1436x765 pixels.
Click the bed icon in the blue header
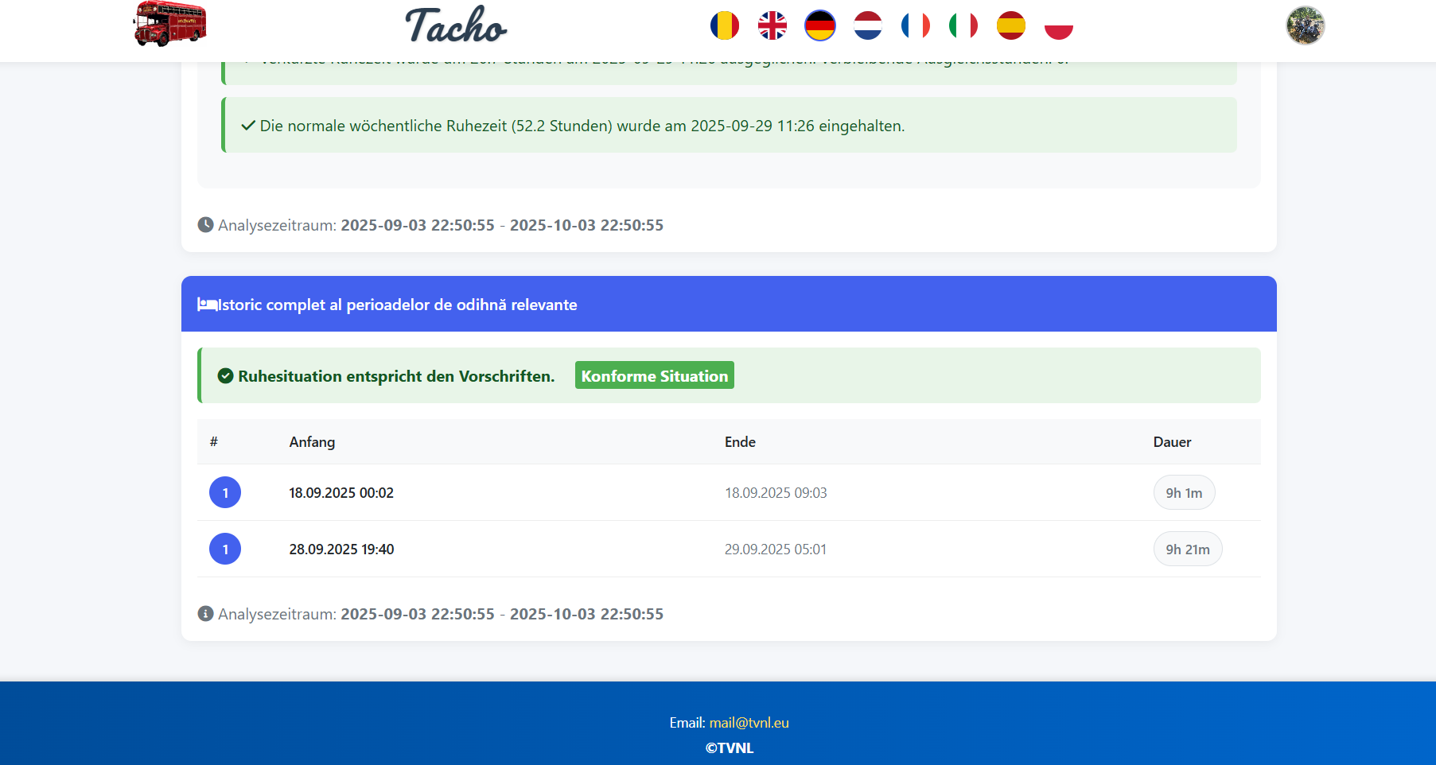click(207, 305)
